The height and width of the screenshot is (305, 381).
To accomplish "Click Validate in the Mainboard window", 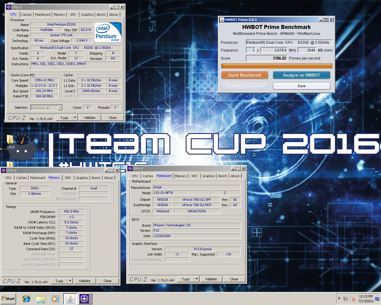I will [x=211, y=279].
